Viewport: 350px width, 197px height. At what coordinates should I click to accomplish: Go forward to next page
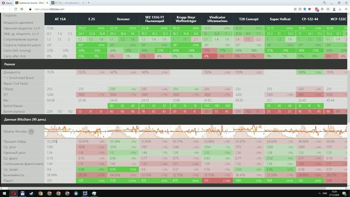[10, 9]
